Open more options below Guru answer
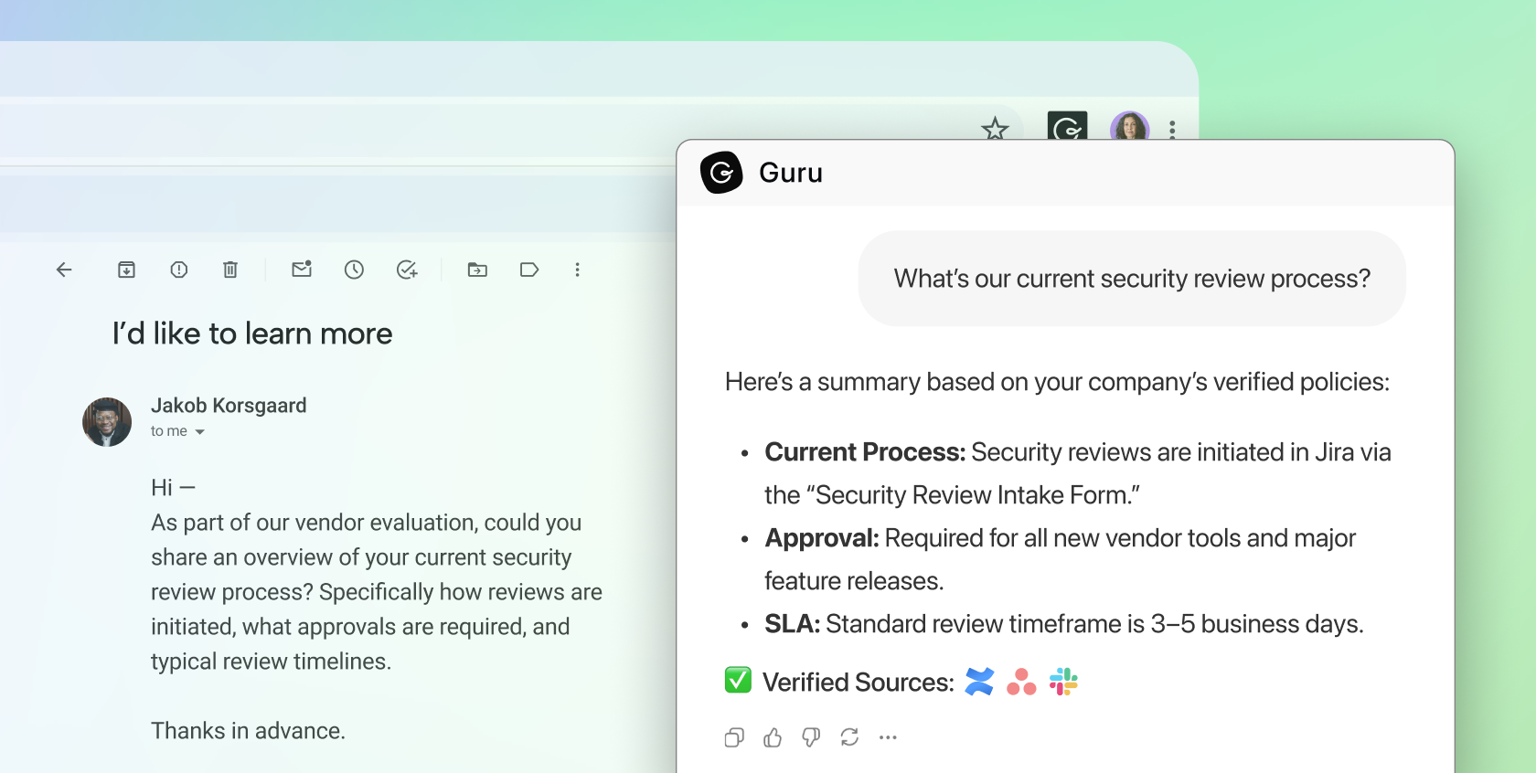 [888, 737]
